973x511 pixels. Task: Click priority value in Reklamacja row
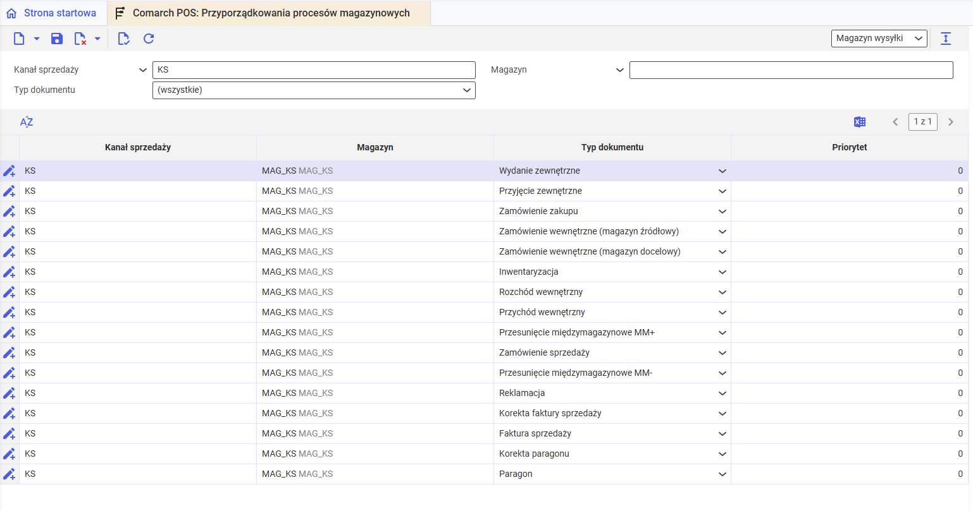[x=960, y=393]
